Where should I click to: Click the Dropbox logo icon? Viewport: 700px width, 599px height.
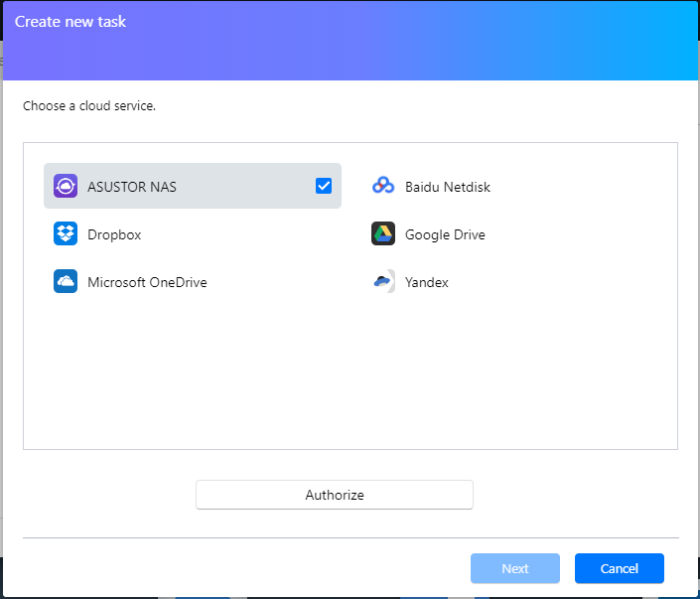pos(66,233)
